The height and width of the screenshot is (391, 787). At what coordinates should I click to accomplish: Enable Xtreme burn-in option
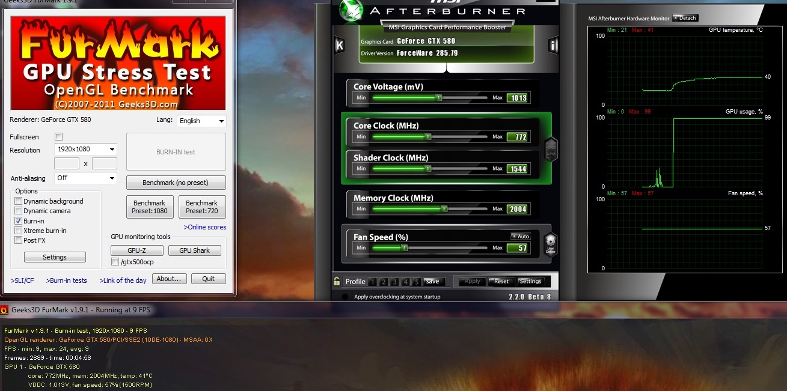[19, 231]
